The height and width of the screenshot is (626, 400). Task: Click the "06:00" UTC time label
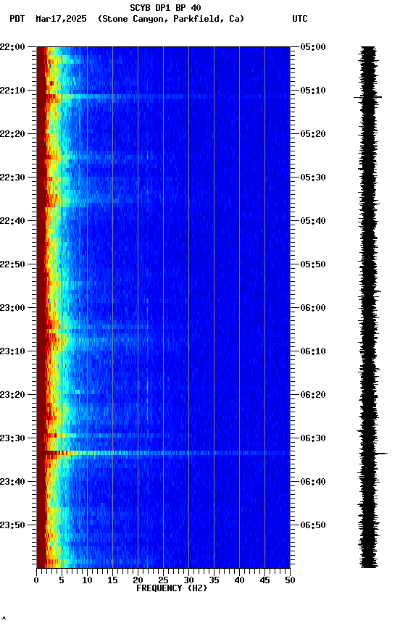click(313, 308)
